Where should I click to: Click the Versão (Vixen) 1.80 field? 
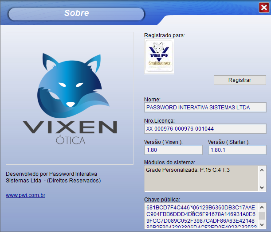173,150
